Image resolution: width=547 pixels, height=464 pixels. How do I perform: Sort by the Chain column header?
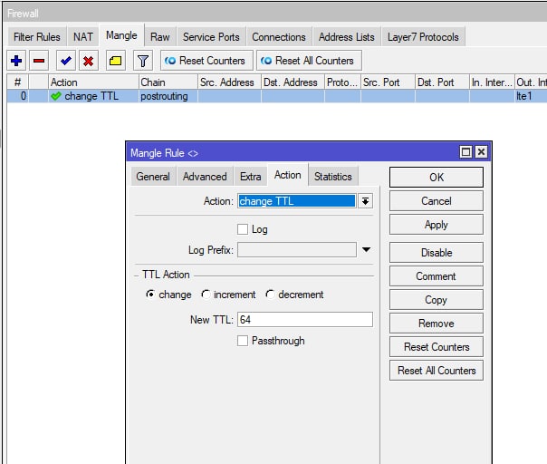coord(168,82)
